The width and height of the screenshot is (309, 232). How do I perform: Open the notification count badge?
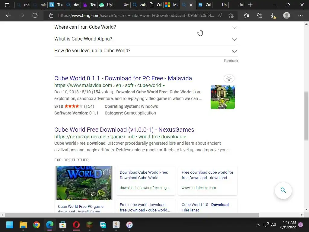click(x=301, y=225)
